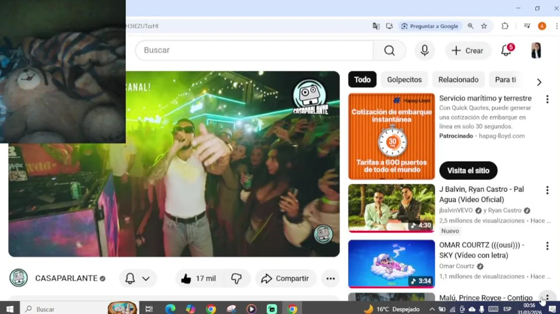Image resolution: width=560 pixels, height=314 pixels.
Task: Open title J Balvin, Ryan Castro - Pal Agua
Action: [x=481, y=195]
